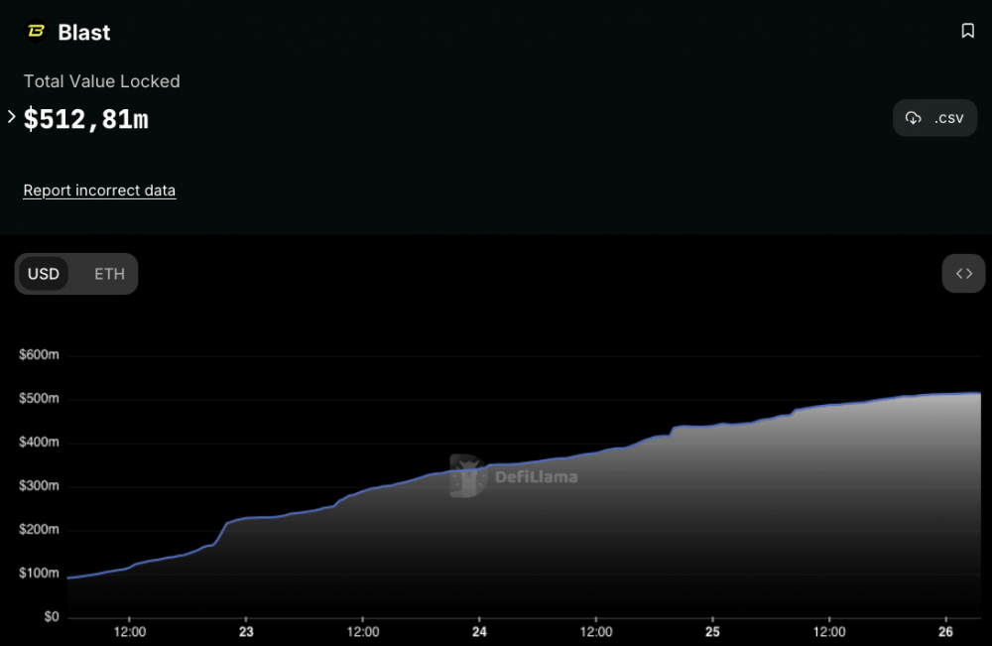
Task: Open the Report incorrect data link
Action: pyautogui.click(x=99, y=191)
